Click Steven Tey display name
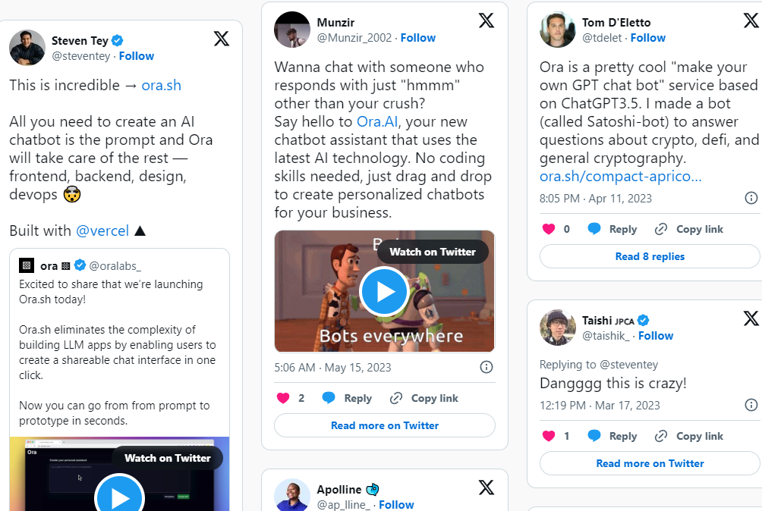Screen dimensions: 762x511 click(x=80, y=41)
